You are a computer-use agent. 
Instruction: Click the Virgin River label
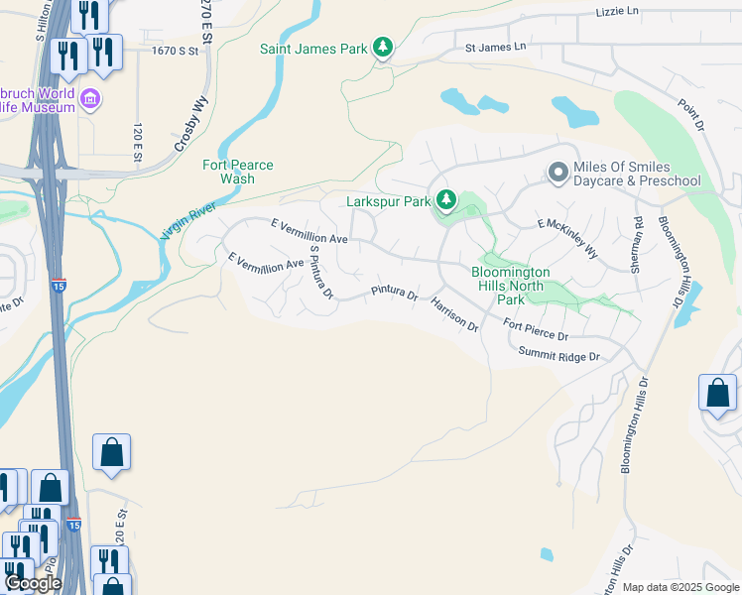point(187,220)
